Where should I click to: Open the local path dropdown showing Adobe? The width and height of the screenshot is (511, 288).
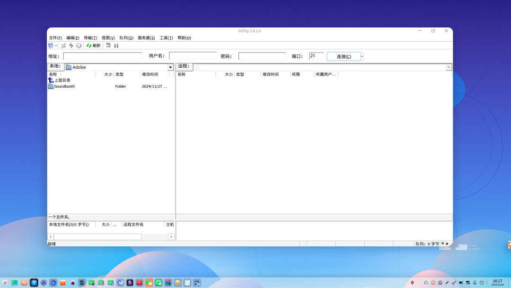(171, 67)
